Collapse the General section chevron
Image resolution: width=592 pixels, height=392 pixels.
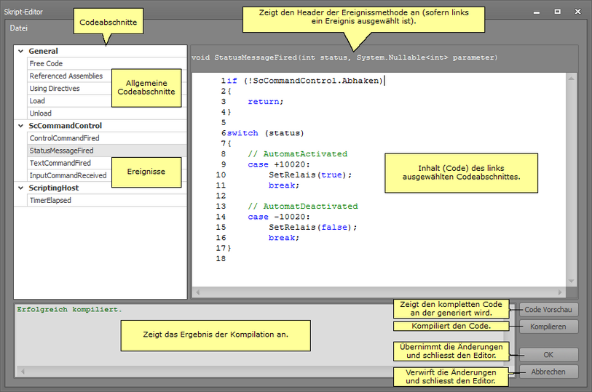pos(21,51)
